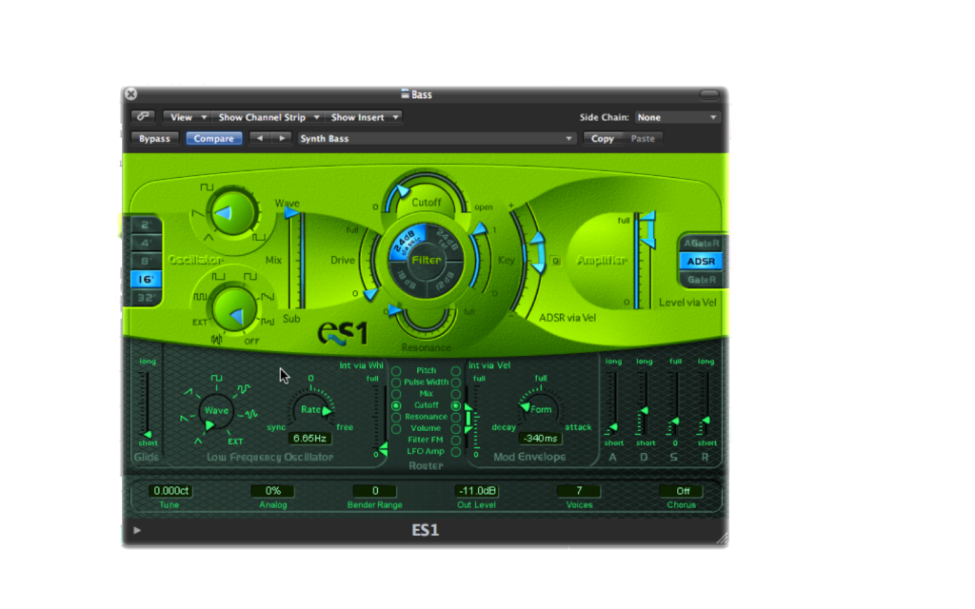Expand the disclosure triangle at bottom left
975x609 pixels.
pos(137,530)
